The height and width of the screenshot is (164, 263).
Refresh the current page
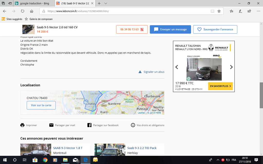pyautogui.click(x=23, y=11)
